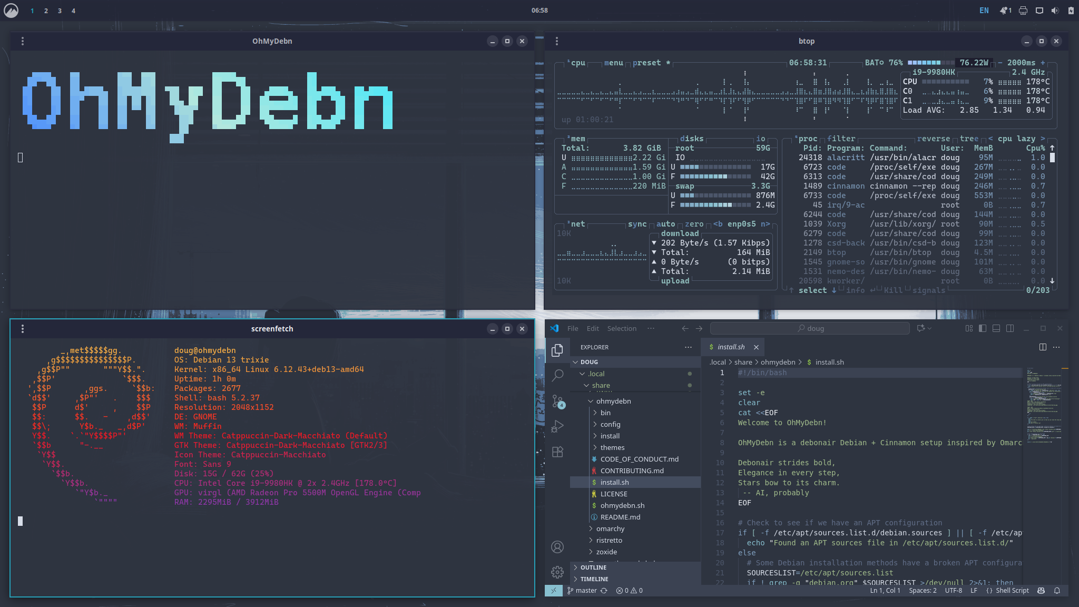Viewport: 1079px width, 607px height.
Task: Split the editor to the right
Action: (x=1043, y=347)
